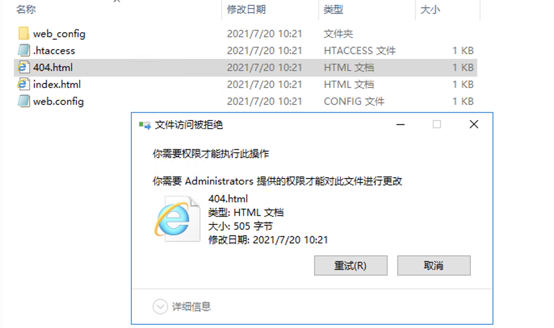
Task: Click the index.html Internet Explorer icon
Action: [23, 84]
